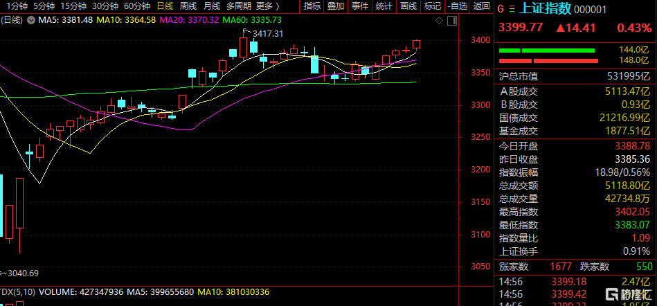Click the 涨家数 count 1677
The width and height of the screenshot is (657, 306).
click(561, 267)
